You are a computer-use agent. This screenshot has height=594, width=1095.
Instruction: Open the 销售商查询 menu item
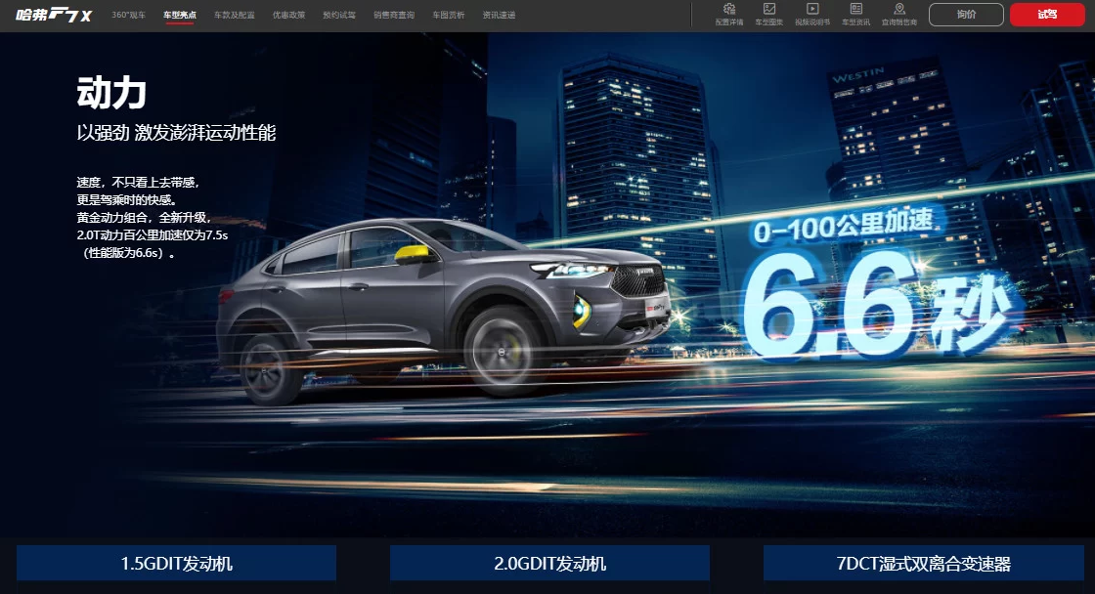point(394,15)
